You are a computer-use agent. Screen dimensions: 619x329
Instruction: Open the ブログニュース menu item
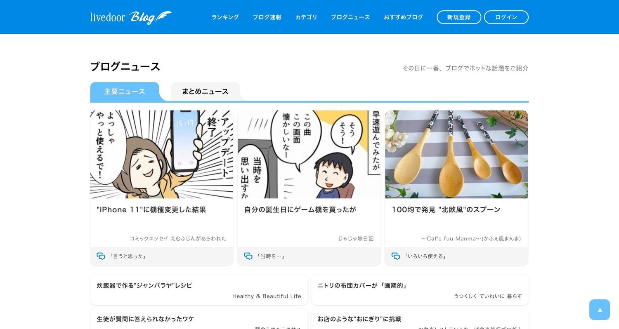(350, 17)
